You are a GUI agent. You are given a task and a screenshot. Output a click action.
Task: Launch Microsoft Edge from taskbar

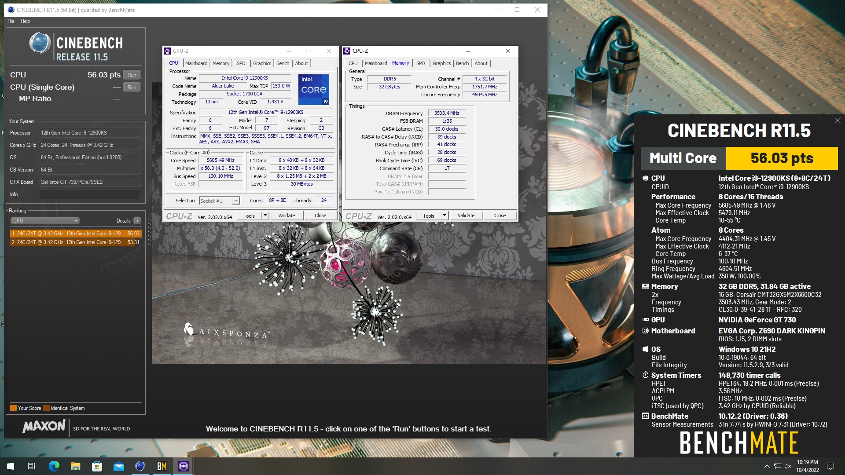click(x=54, y=466)
